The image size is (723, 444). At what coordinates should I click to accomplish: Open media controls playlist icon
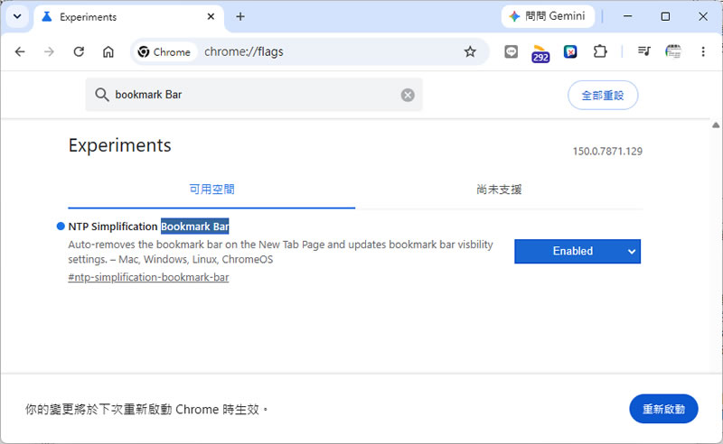644,51
